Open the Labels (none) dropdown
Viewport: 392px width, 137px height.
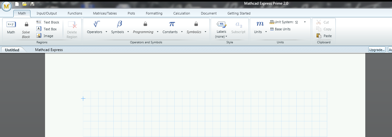pos(221,36)
